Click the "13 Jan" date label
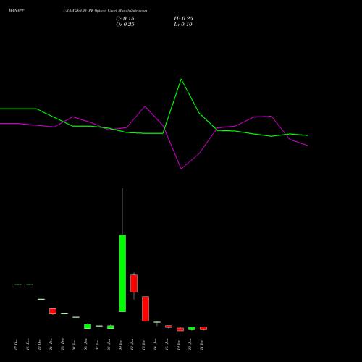This screenshot has height=362, width=362. 143,345
